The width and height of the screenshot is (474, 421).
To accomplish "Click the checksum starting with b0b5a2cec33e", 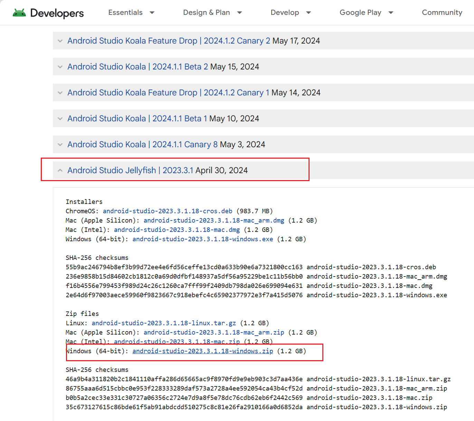I will click(184, 398).
